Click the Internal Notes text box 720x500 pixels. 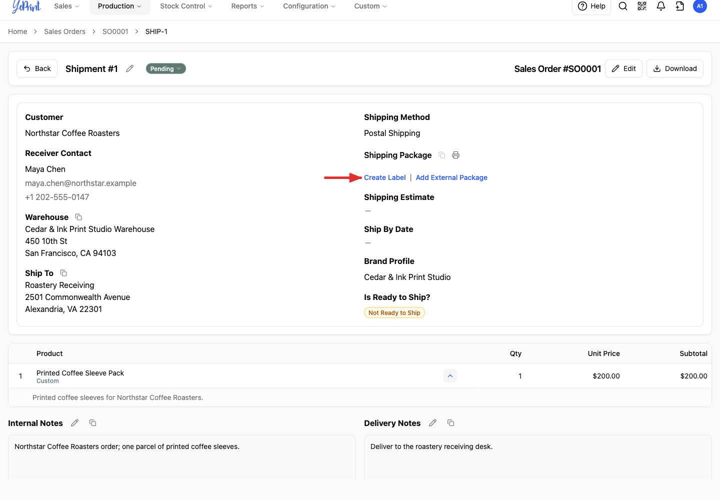[x=182, y=457]
